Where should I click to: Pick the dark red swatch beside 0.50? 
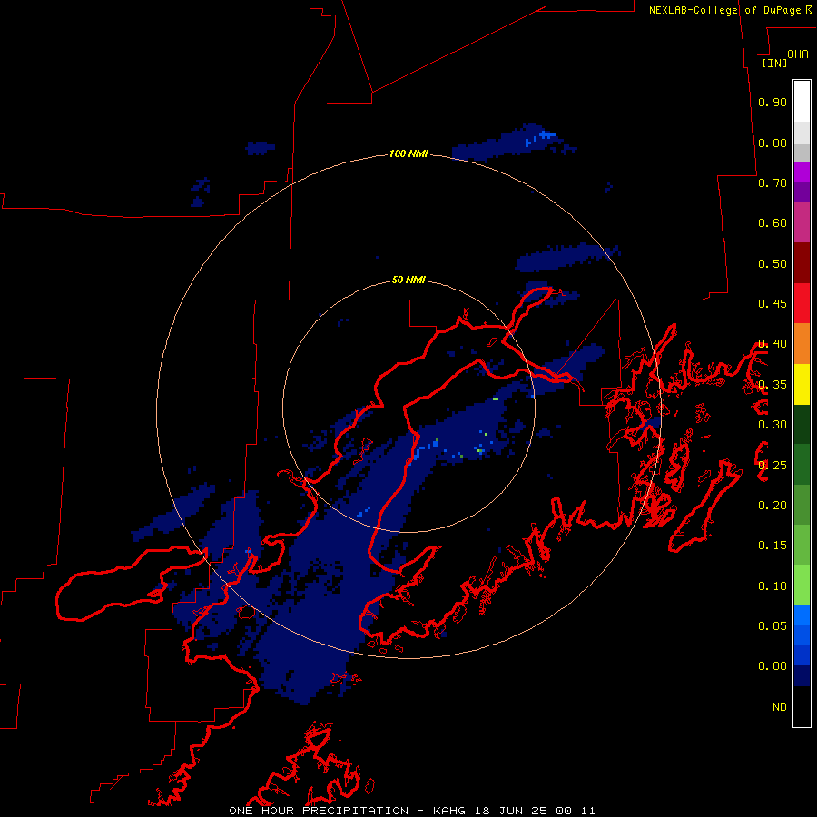802,263
